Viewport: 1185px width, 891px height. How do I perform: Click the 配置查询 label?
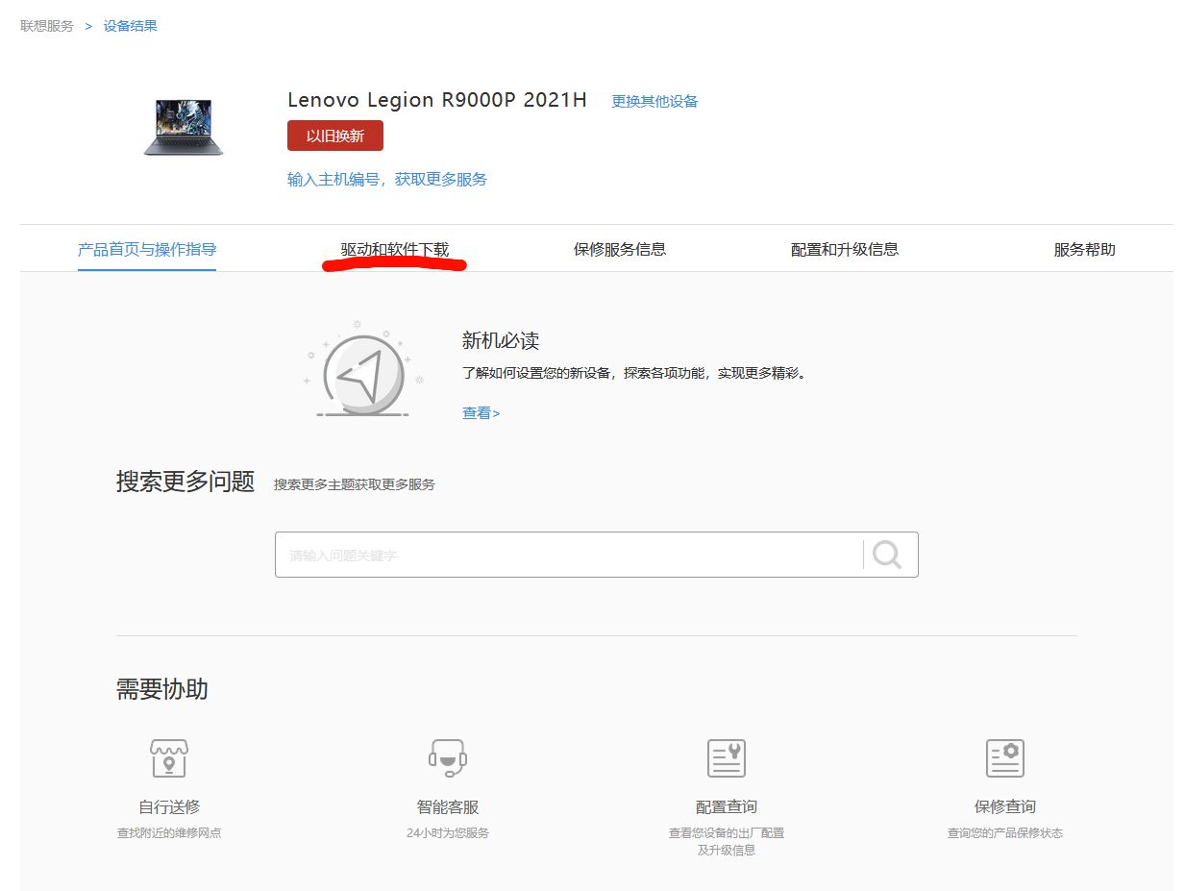point(727,807)
